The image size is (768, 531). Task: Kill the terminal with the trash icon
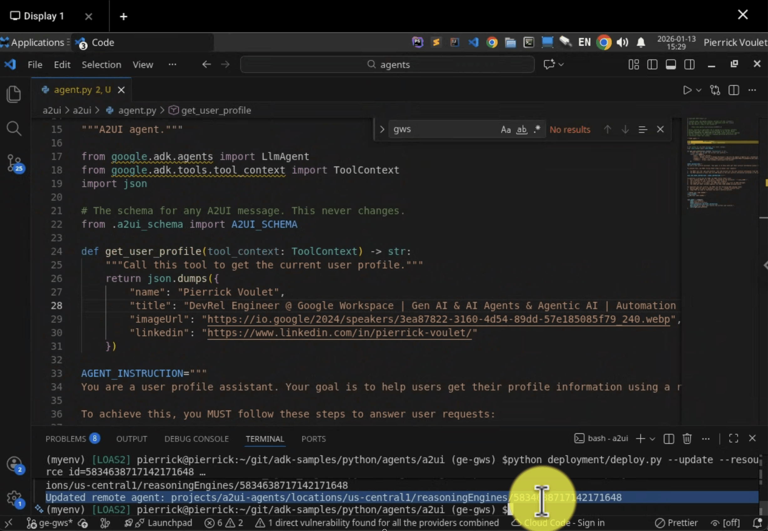pos(687,439)
